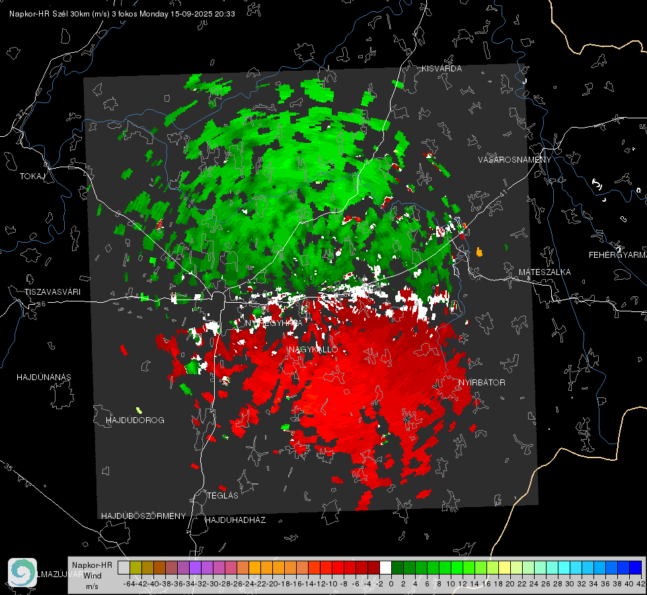This screenshot has width=647, height=595.
Task: Click the olive swatch above value -64
Action: point(135,567)
